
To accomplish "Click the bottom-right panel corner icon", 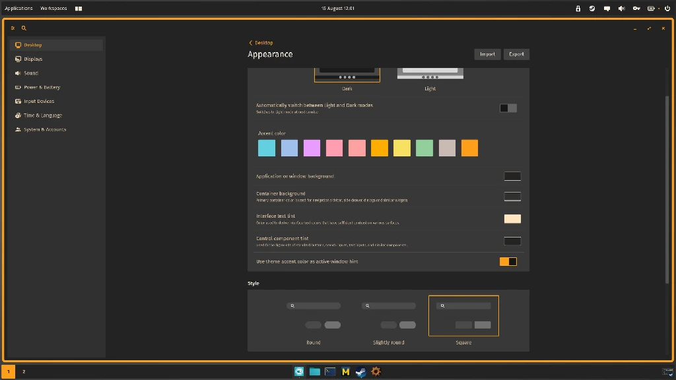I will pyautogui.click(x=668, y=372).
